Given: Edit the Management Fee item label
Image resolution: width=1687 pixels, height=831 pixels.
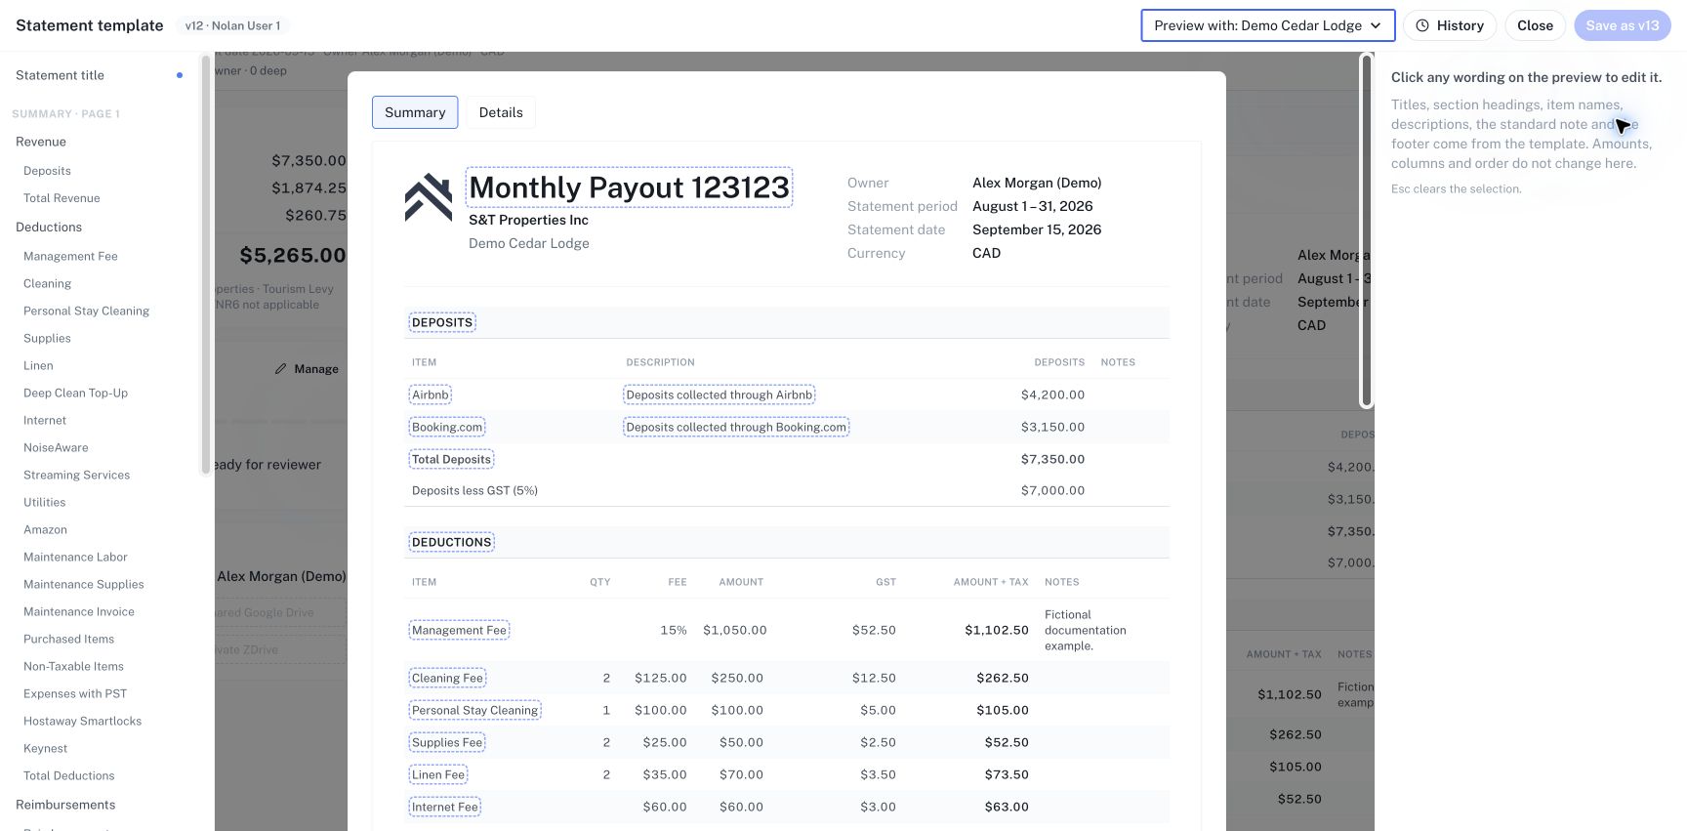Looking at the screenshot, I should [459, 631].
